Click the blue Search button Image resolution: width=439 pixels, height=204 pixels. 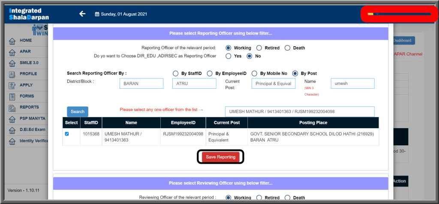(x=78, y=111)
